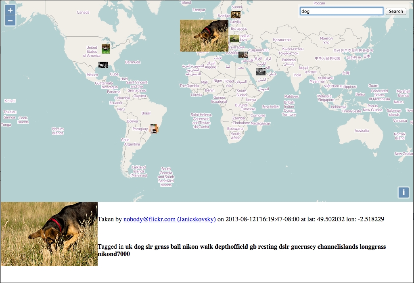414x283 pixels.
Task: Open the photo thumbnail over the eastern United States
Action: click(105, 49)
